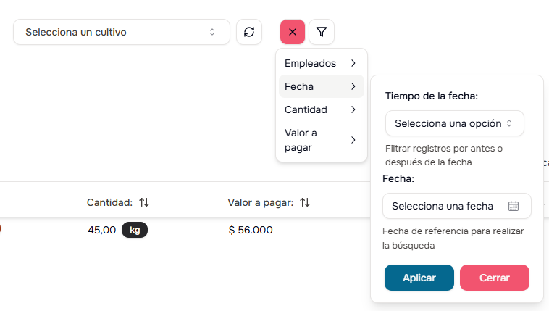
Task: Choose Empleados in the filter menu
Action: click(310, 63)
